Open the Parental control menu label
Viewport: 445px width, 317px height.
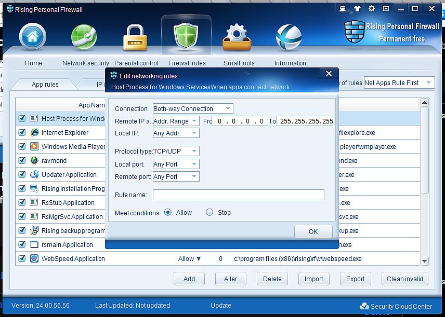pyautogui.click(x=136, y=63)
